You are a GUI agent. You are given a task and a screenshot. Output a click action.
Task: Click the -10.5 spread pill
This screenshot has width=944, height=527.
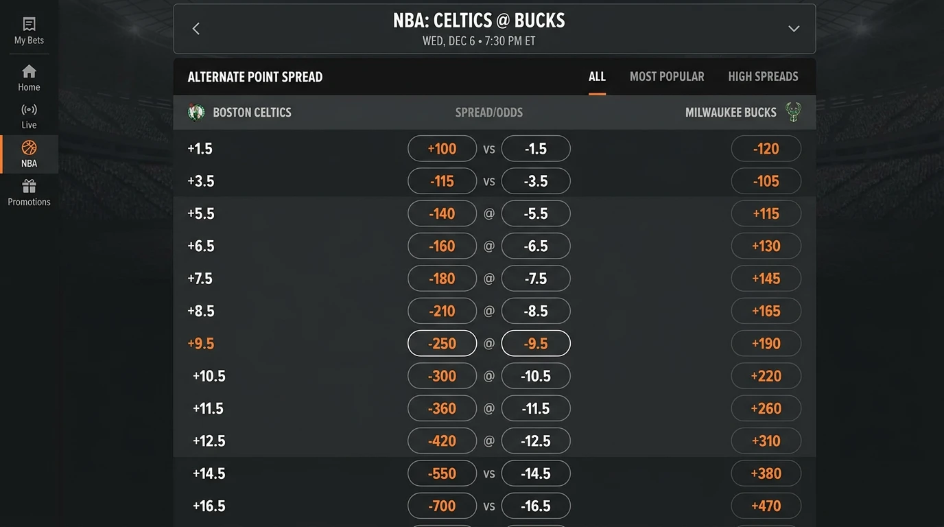coord(536,376)
